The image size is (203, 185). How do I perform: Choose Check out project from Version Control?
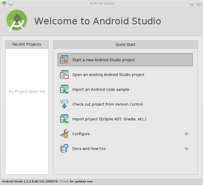(107, 104)
